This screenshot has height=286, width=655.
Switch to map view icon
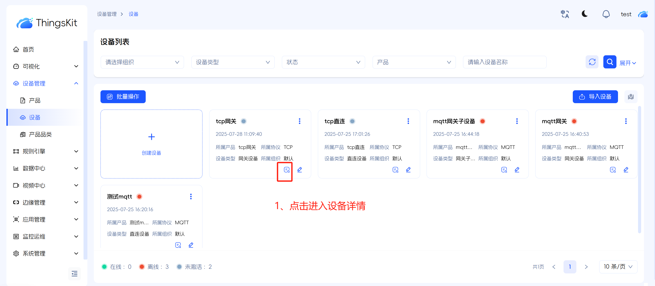click(x=631, y=97)
